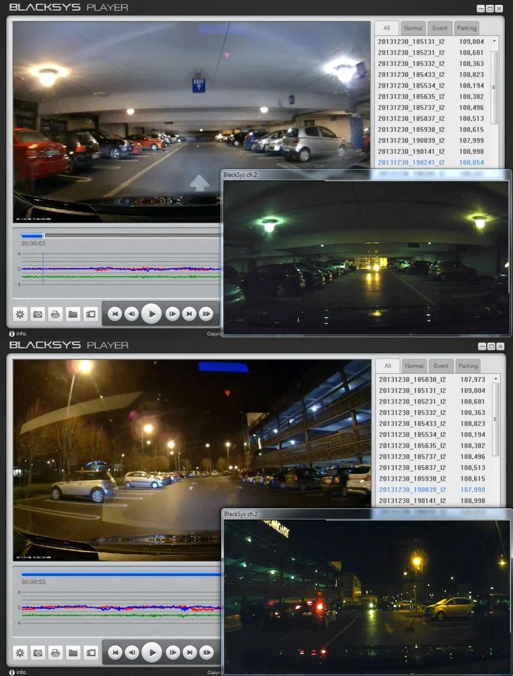This screenshot has width=513, height=676.
Task: Switch to Event tab in the upper file list
Action: [x=439, y=28]
